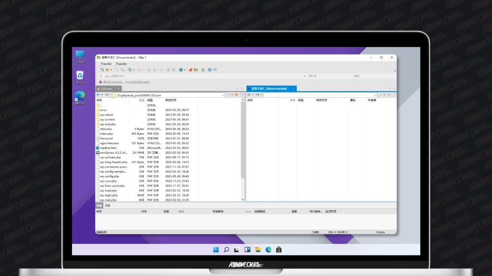Open Help via the blue question icon
Screen dimensions: 492x276
(x=209, y=70)
